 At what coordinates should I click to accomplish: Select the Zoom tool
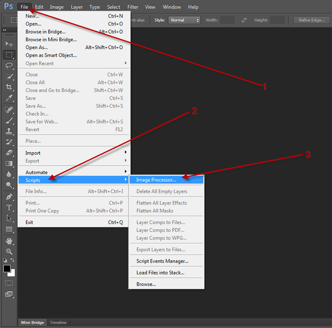pyautogui.click(x=9, y=252)
